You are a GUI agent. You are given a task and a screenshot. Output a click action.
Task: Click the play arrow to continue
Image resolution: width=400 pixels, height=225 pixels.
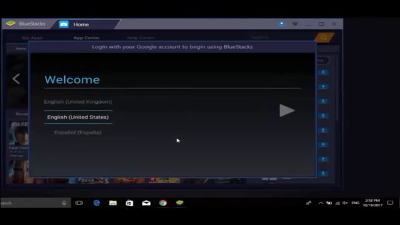tap(287, 111)
